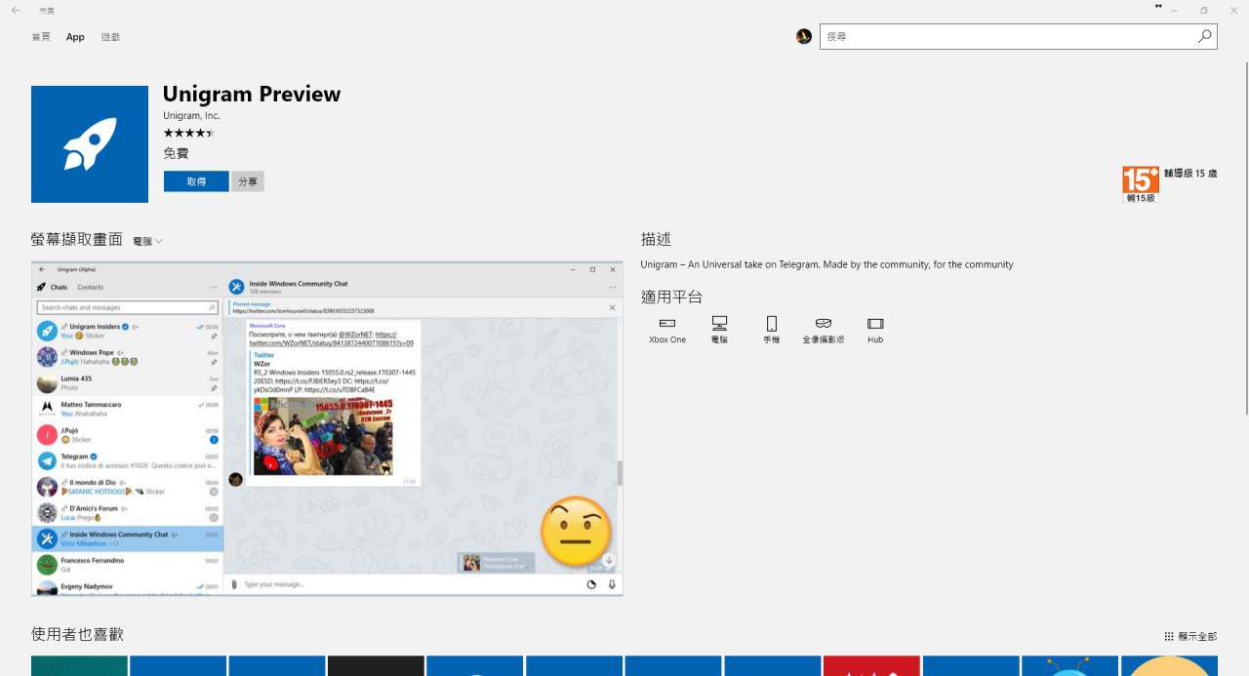The width and height of the screenshot is (1249, 676).
Task: Click the search magnifier icon
Action: point(1205,36)
